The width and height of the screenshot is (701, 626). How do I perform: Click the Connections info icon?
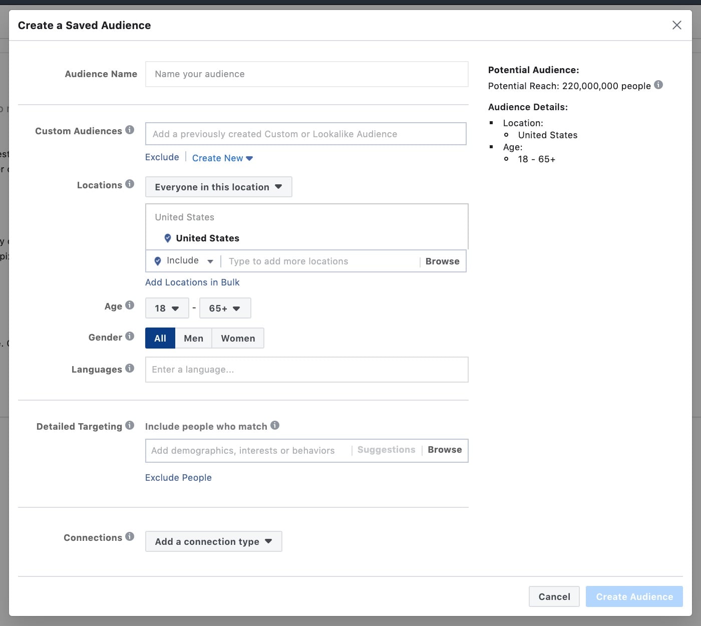(130, 537)
